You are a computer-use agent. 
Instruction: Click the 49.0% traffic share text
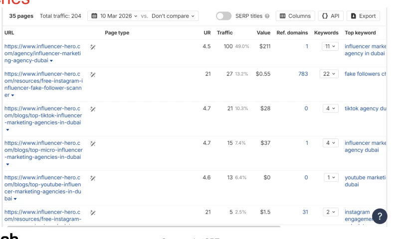(242, 46)
